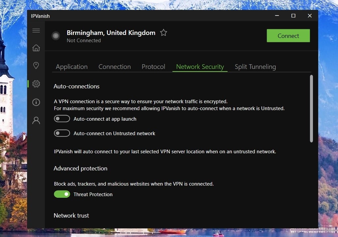Viewport: 338px width, 237px height.
Task: Turn on Auto-connect on Untrusted network
Action: click(62, 133)
